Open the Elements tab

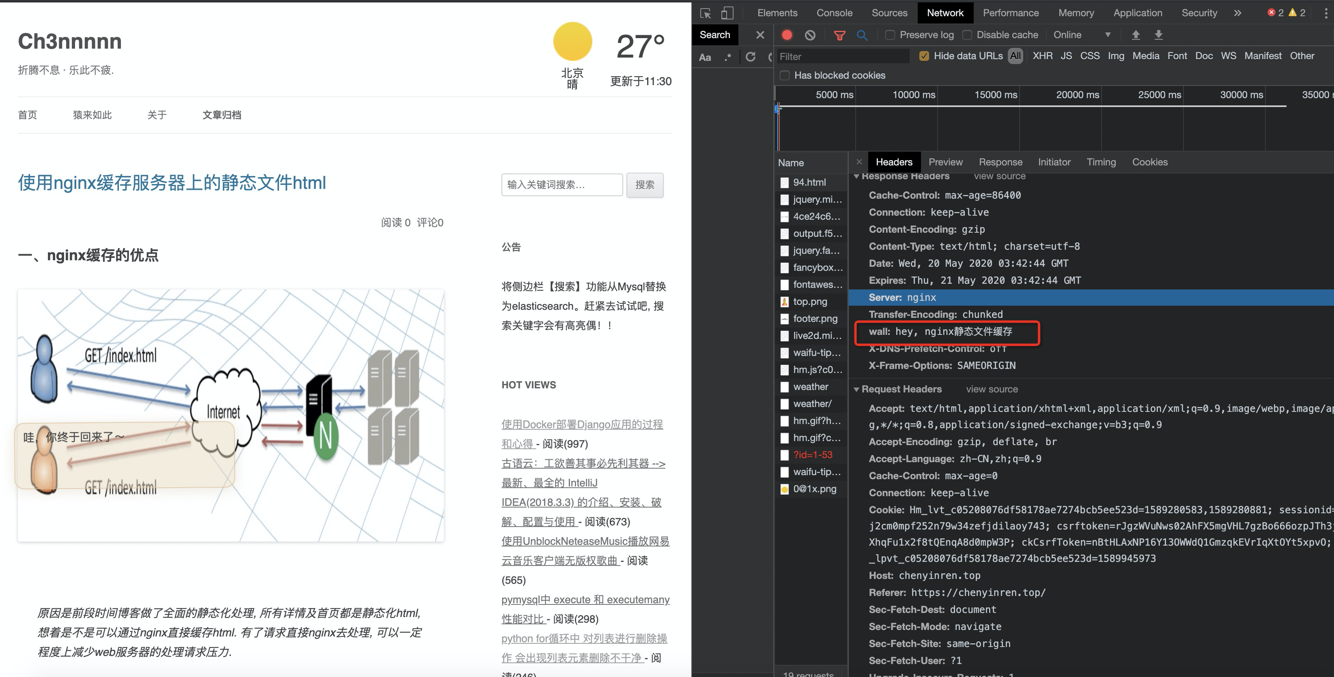pos(777,13)
